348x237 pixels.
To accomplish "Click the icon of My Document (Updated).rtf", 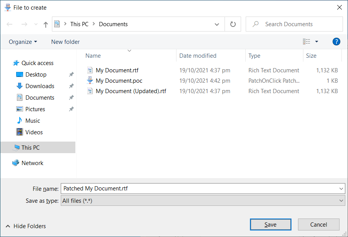I will [90, 91].
